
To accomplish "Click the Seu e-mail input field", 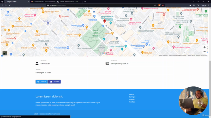I will click(142, 64).
